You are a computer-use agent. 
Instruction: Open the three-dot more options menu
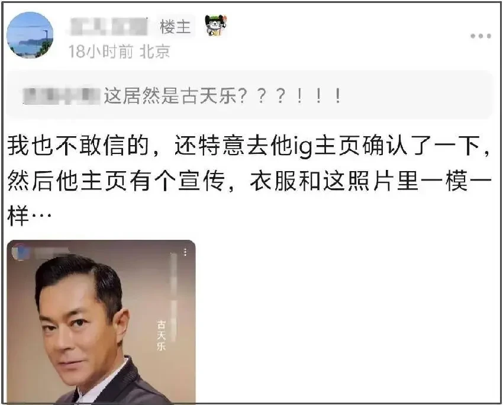tap(481, 36)
